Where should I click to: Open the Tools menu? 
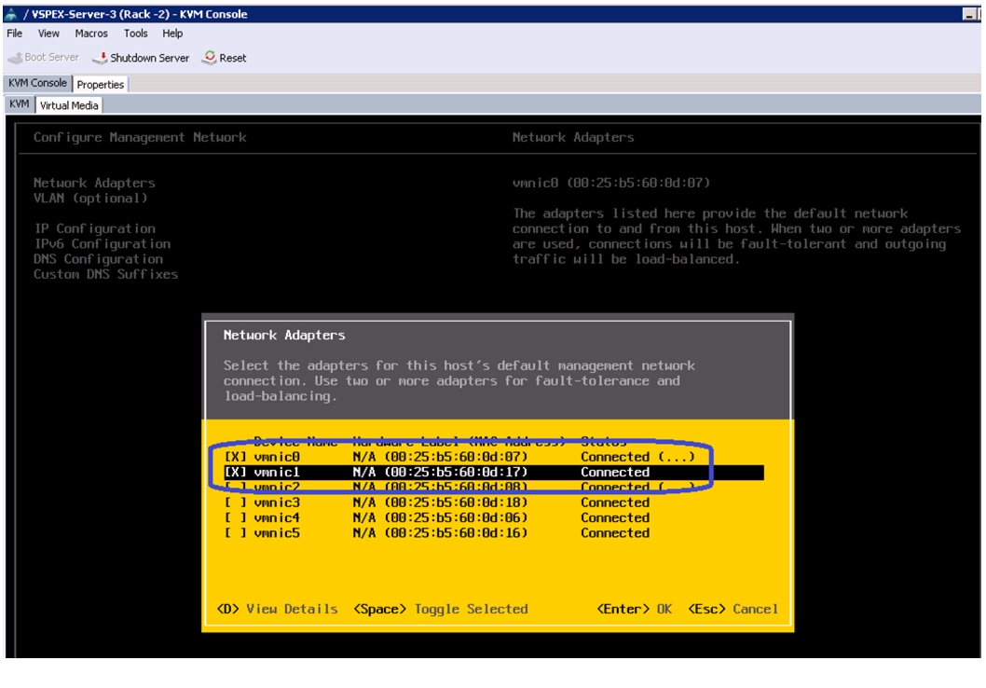pos(135,34)
